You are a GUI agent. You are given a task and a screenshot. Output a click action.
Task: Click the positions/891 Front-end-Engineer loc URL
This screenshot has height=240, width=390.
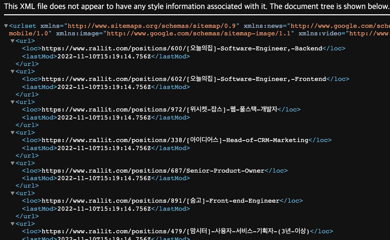point(161,201)
